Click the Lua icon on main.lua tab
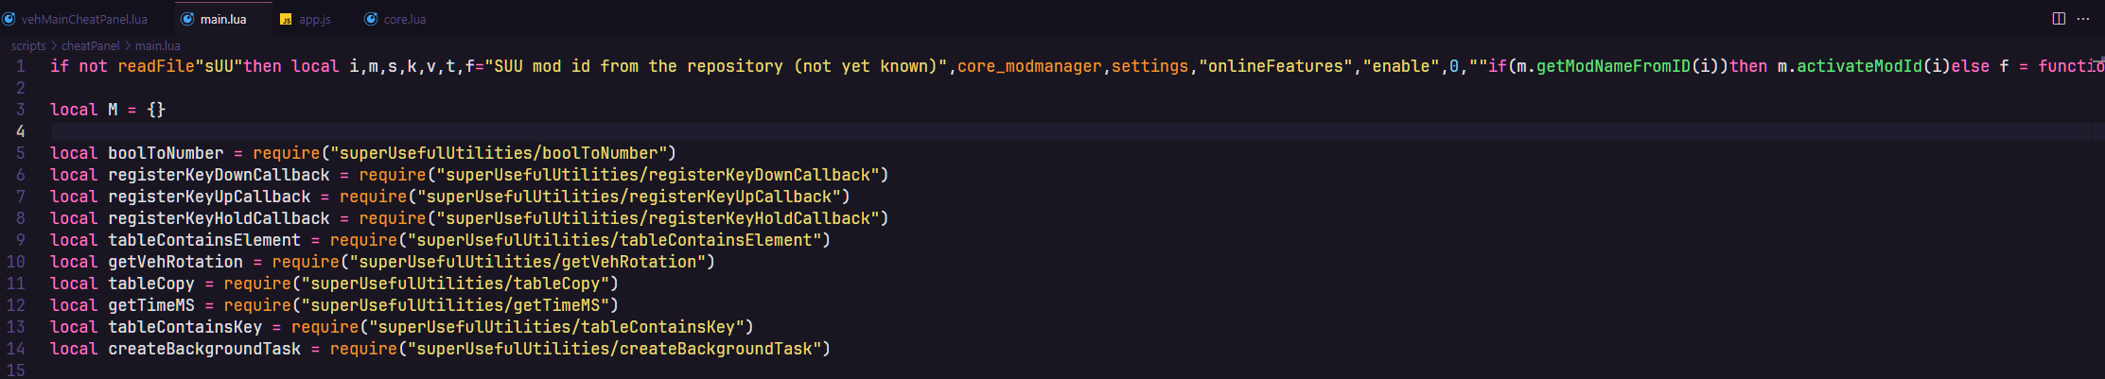Screen dimensions: 2105x379 tap(187, 19)
